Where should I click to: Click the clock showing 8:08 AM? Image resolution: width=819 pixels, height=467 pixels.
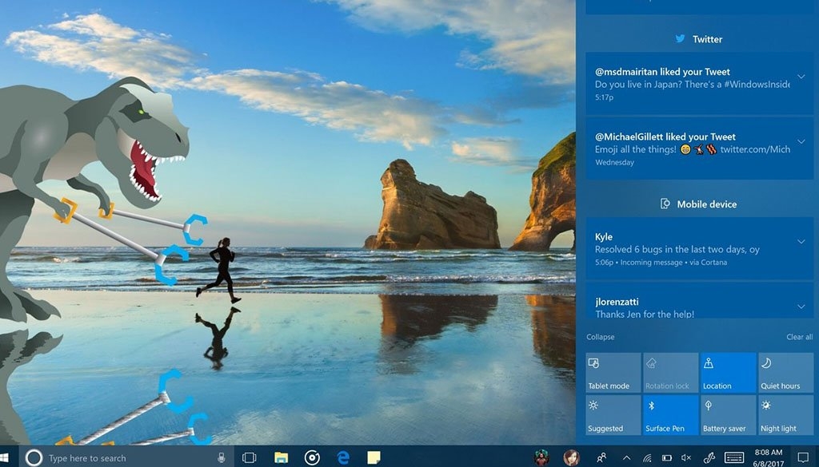[769, 458]
